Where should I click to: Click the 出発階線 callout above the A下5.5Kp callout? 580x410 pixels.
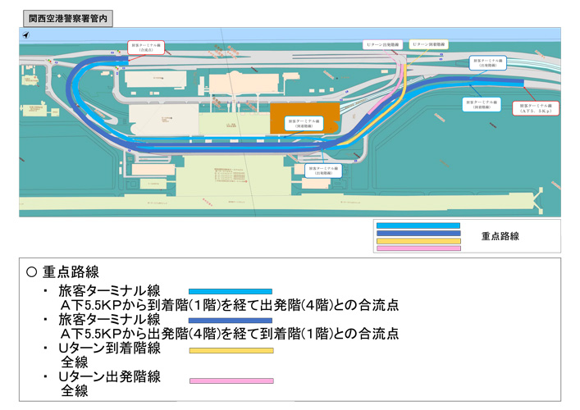pos(487,63)
